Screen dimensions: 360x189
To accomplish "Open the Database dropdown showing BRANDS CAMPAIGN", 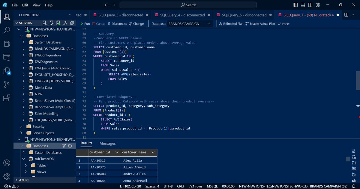I will tap(190, 24).
